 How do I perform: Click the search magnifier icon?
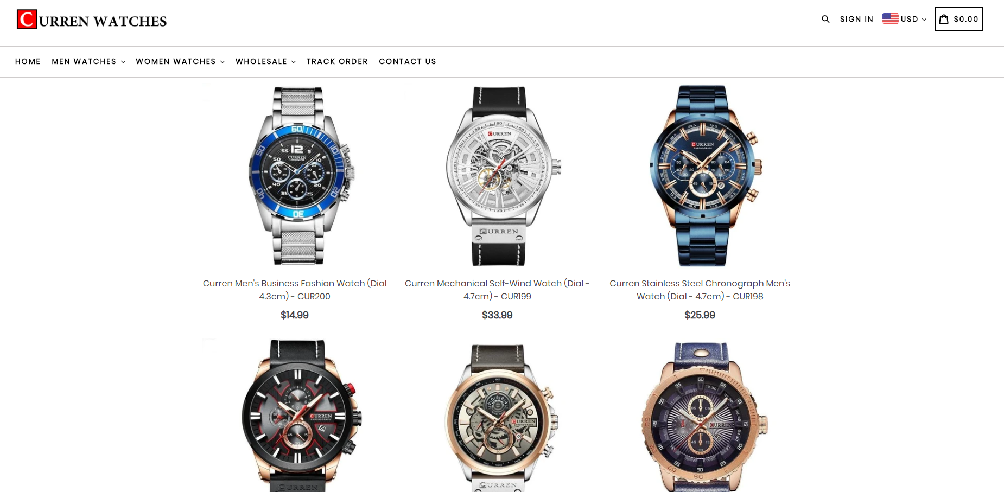(825, 19)
